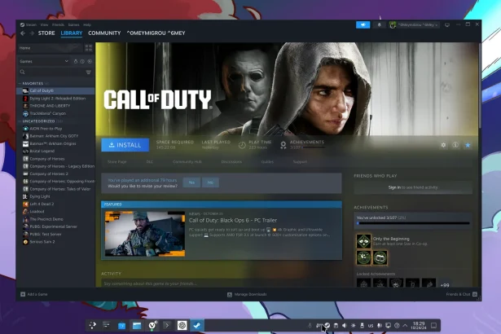This screenshot has height=334, width=501.
Task: Open the brightness tray icon
Action: coord(353,325)
